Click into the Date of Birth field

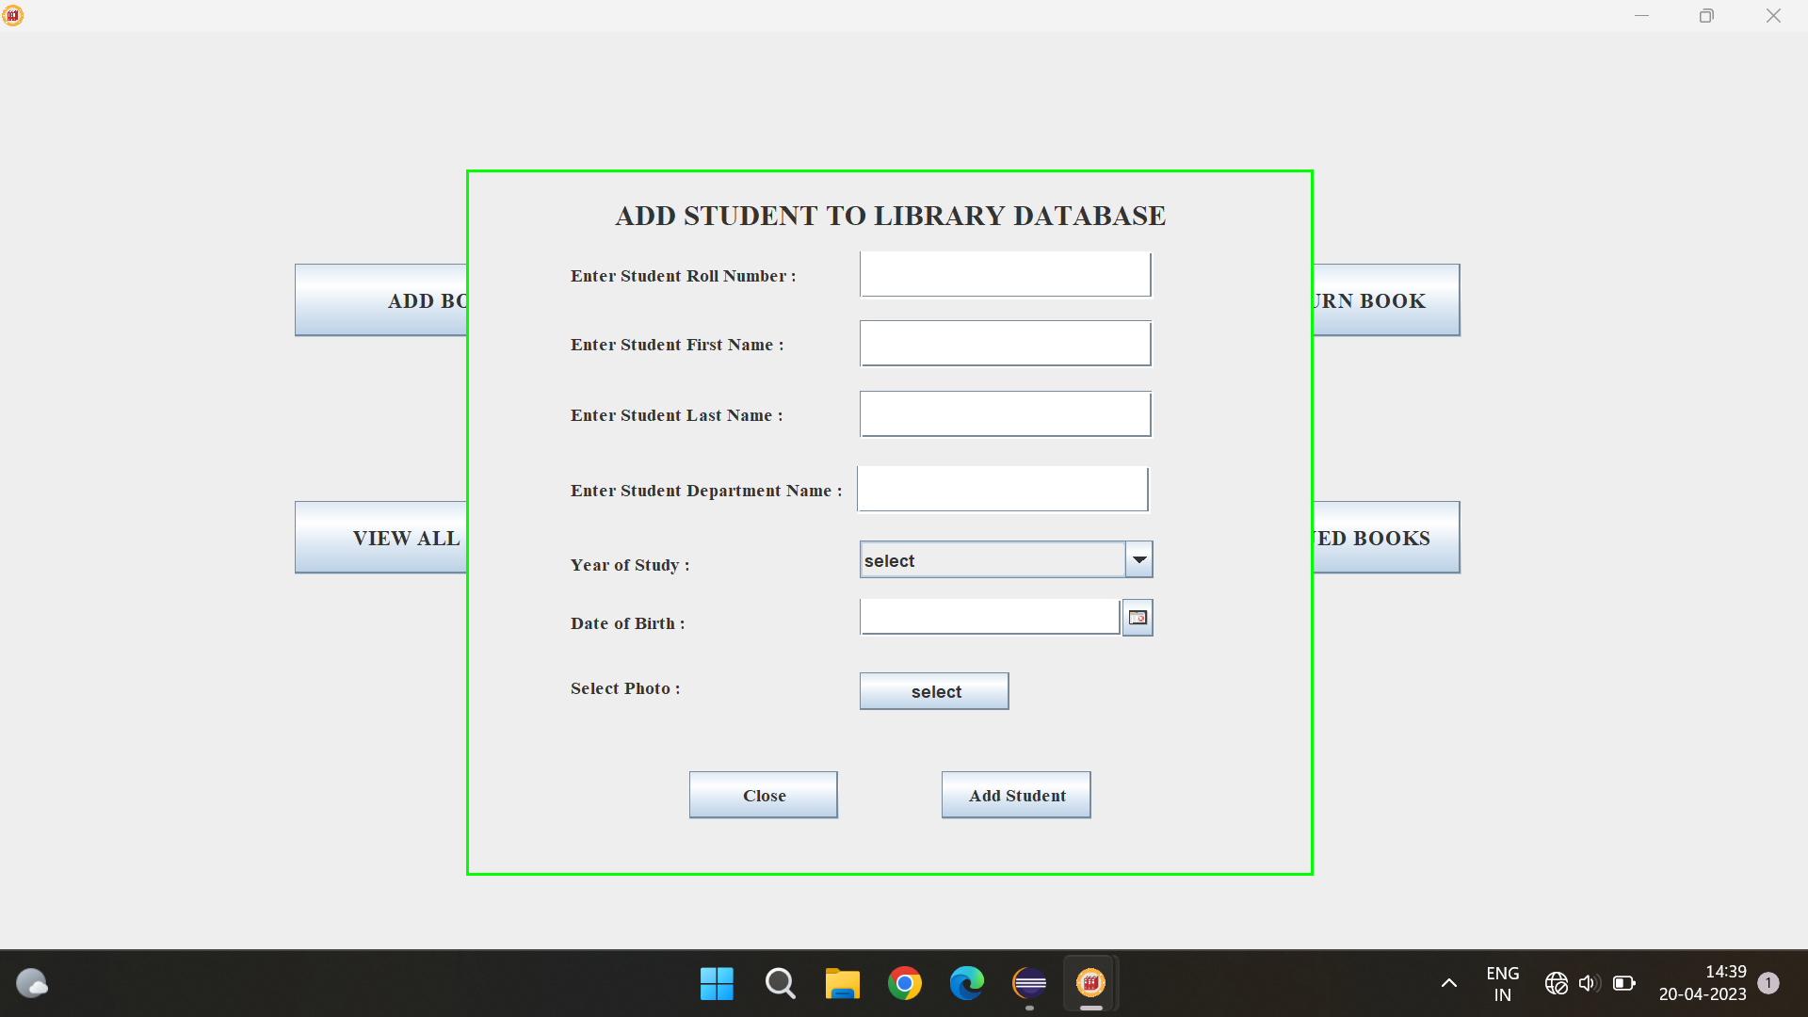989,618
